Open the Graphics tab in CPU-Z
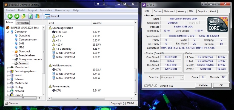Screen dimensions: 234x110 click(202, 11)
